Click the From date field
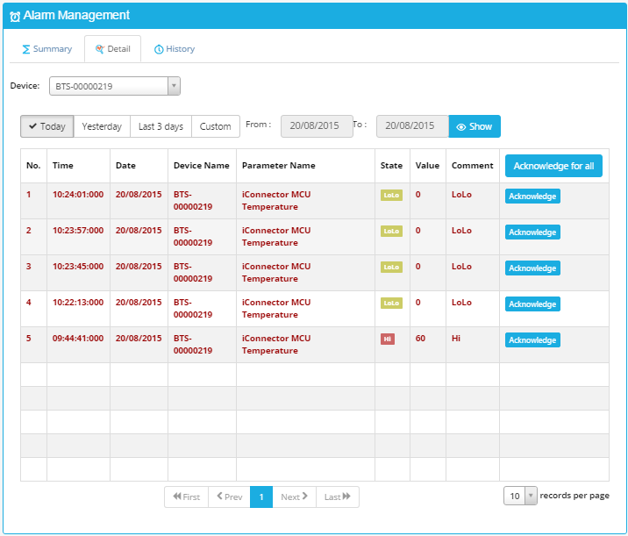Image resolution: width=628 pixels, height=536 pixels. tap(317, 126)
